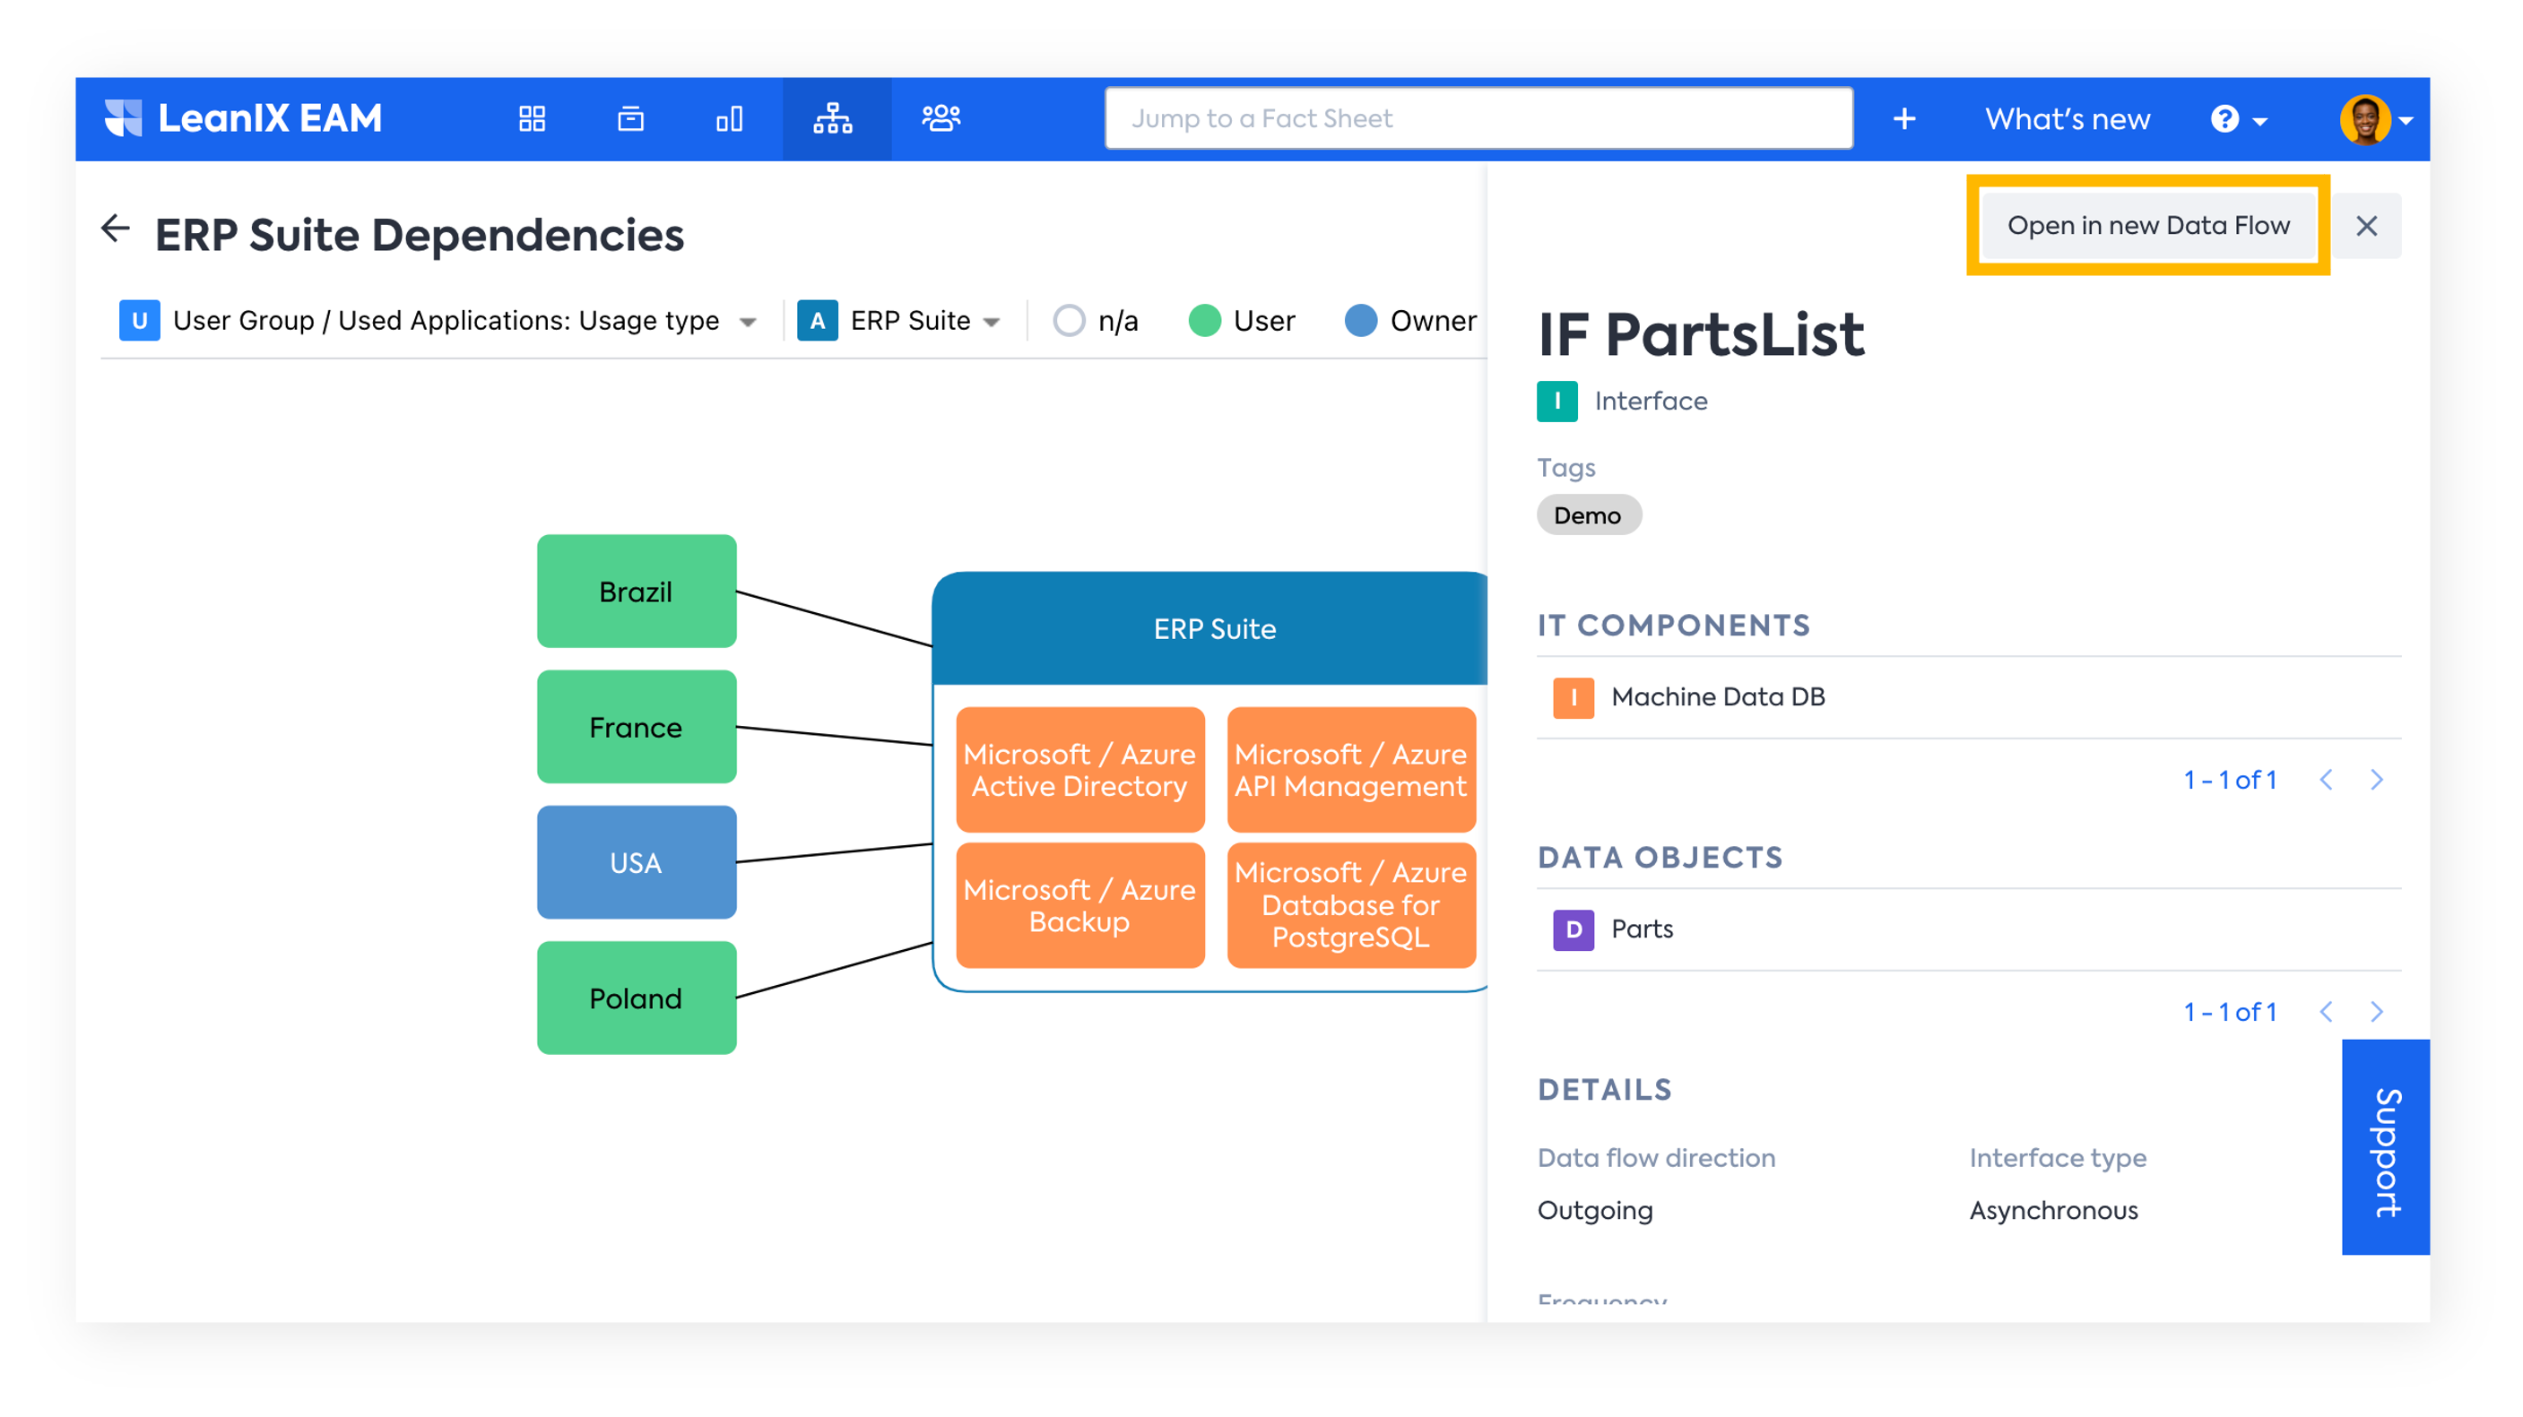Click the Interface I type badge
Viewport: 2523px width, 1417px height.
(1557, 401)
